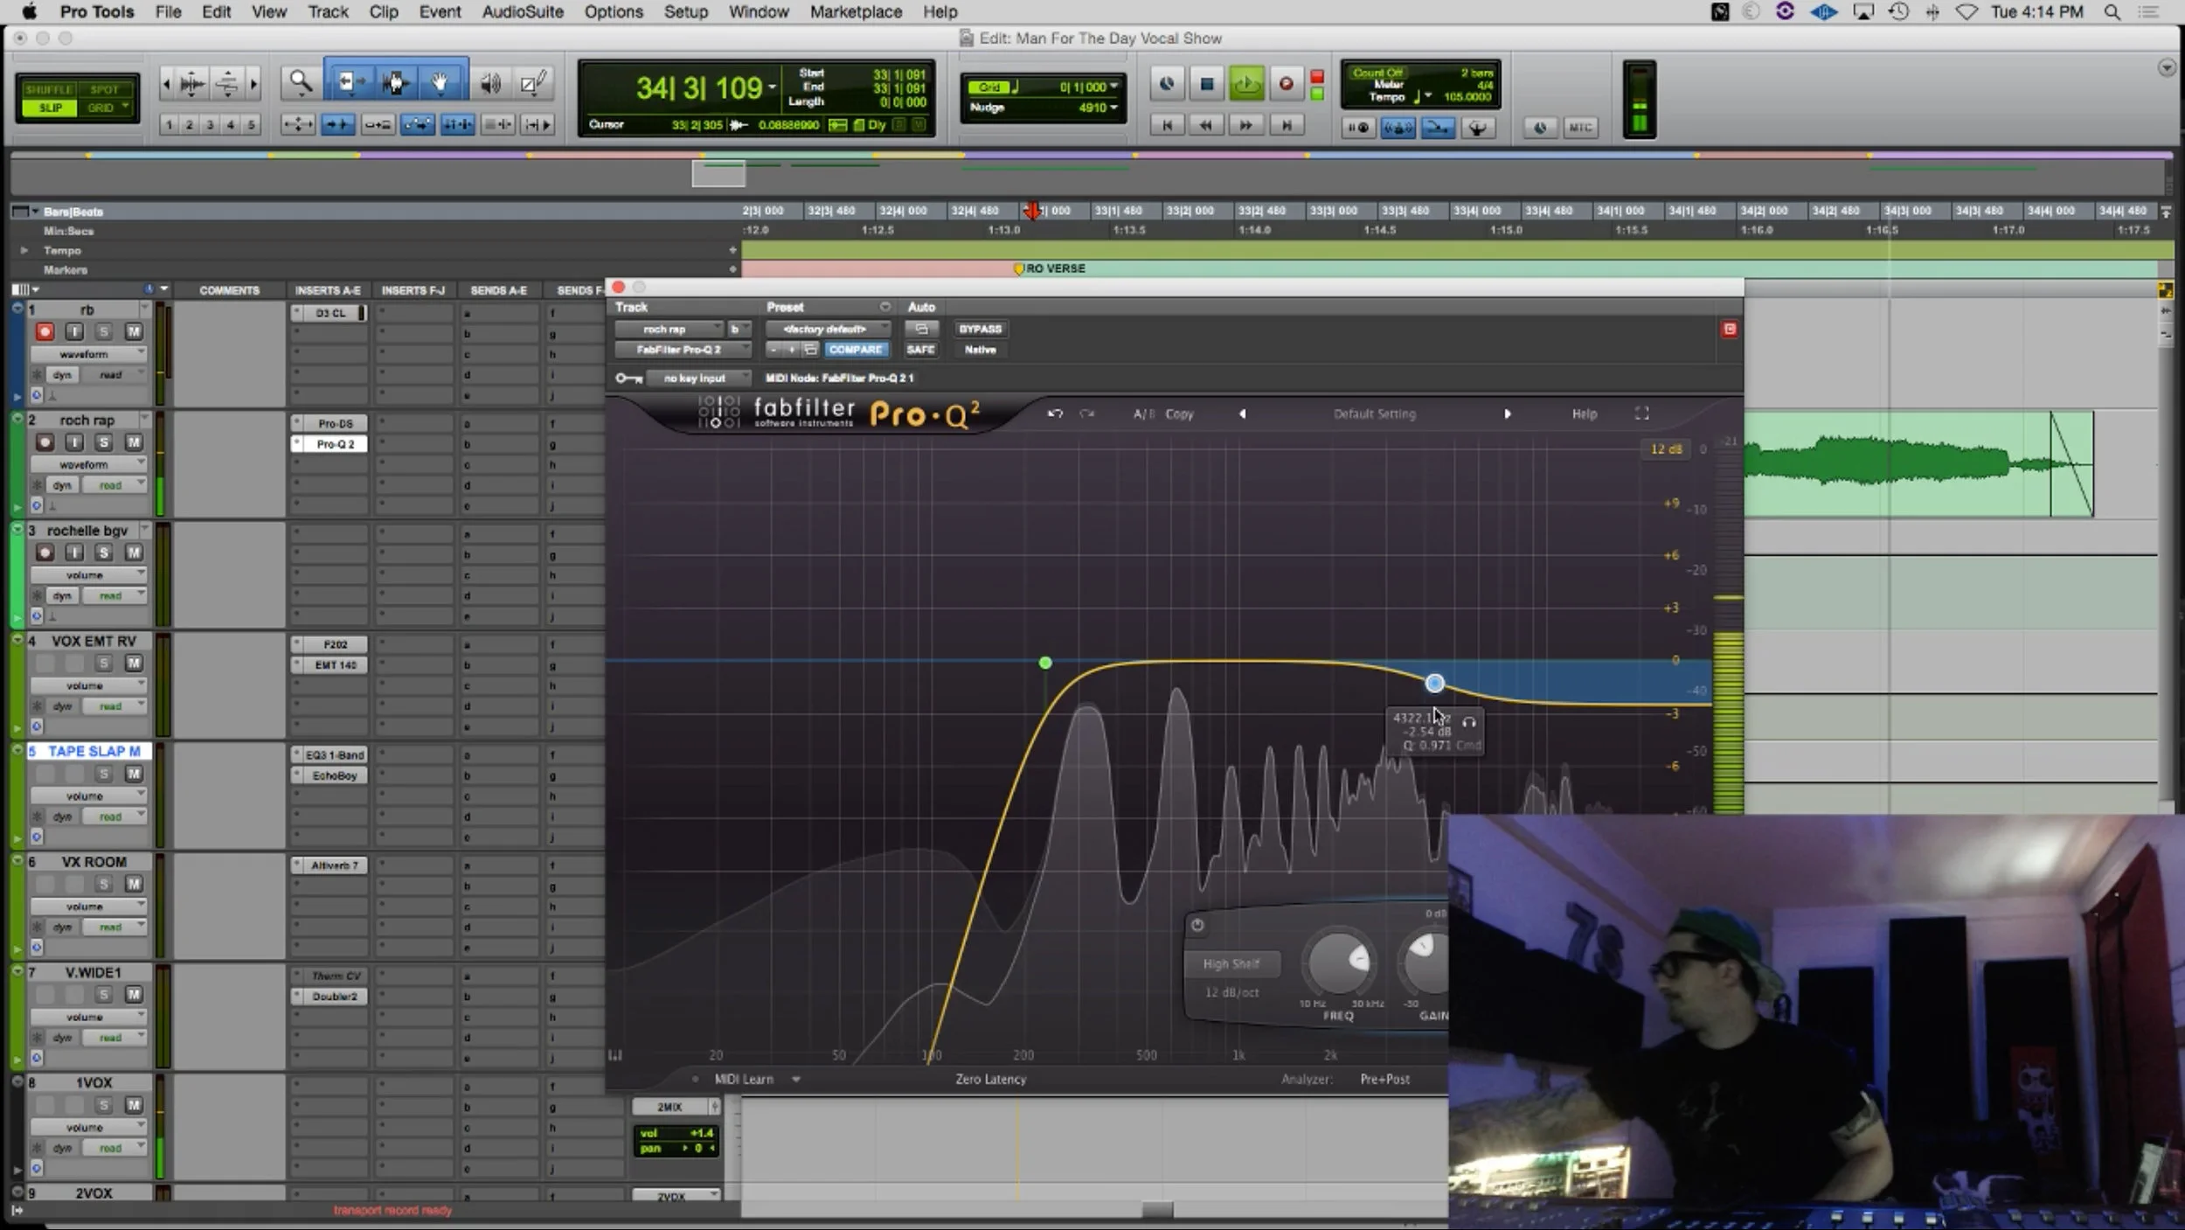Image resolution: width=2185 pixels, height=1230 pixels.
Task: Click the Record button in transport
Action: pos(1286,84)
